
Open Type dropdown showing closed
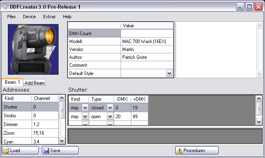[x=110, y=108]
